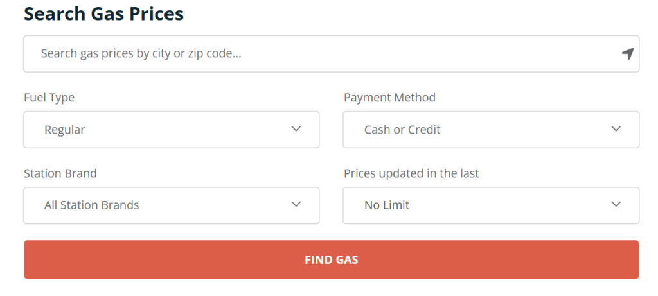Expand the Prices updated in the last dropdown
Image resolution: width=658 pixels, height=296 pixels.
coord(491,205)
